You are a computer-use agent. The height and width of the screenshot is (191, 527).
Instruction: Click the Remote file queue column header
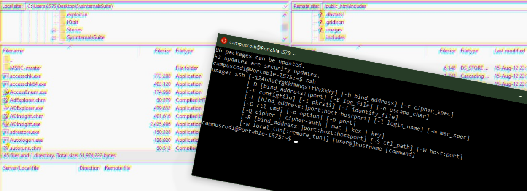[x=118, y=168]
